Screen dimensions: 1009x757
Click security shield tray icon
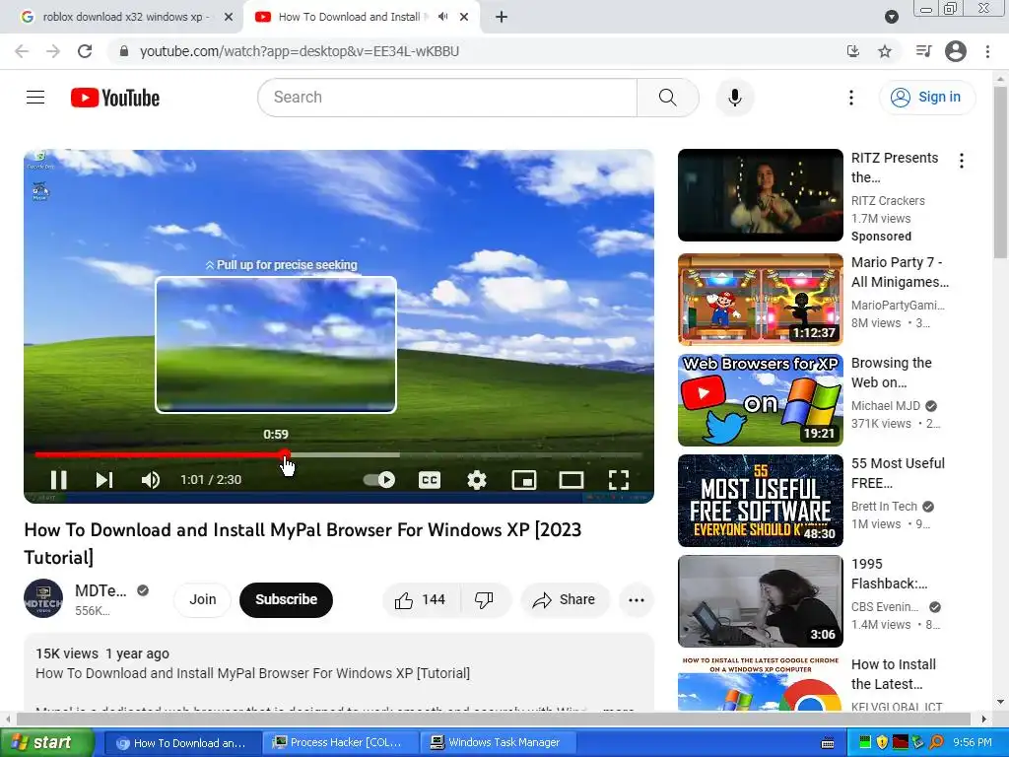pos(882,742)
